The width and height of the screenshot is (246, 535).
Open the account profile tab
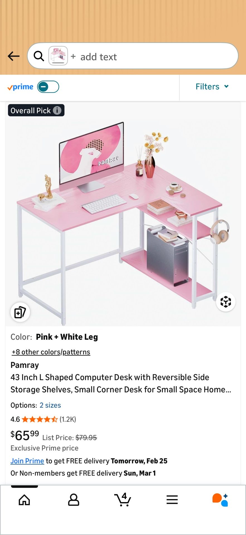tap(74, 500)
